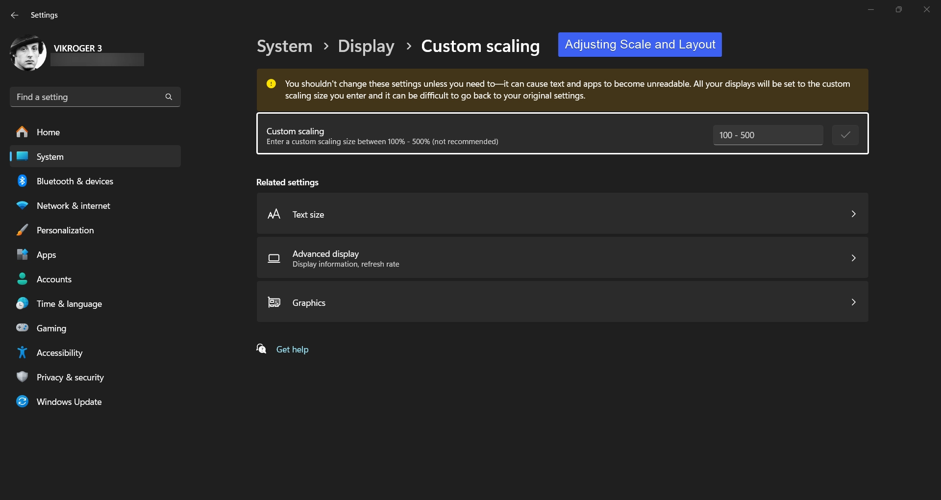Click the Network wifi icon
Viewport: 941px width, 500px height.
(22, 205)
